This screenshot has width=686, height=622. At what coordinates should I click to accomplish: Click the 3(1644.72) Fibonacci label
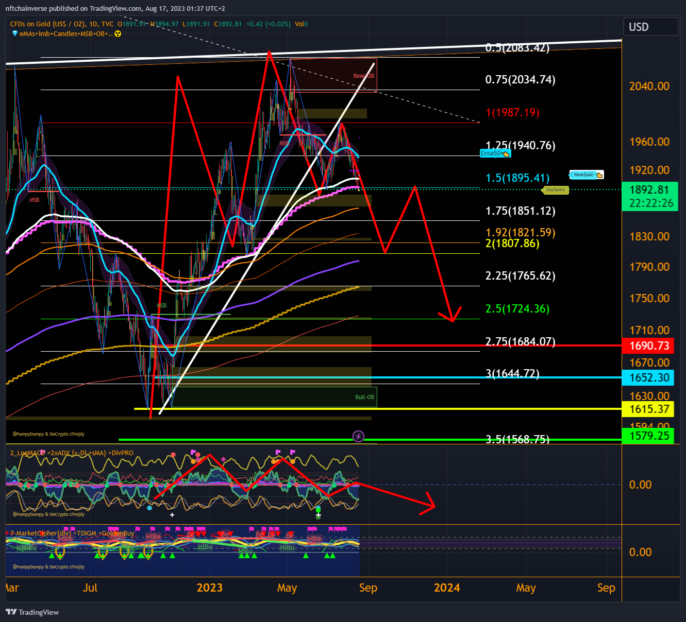click(512, 374)
